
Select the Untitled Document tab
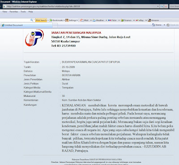[27, 25]
